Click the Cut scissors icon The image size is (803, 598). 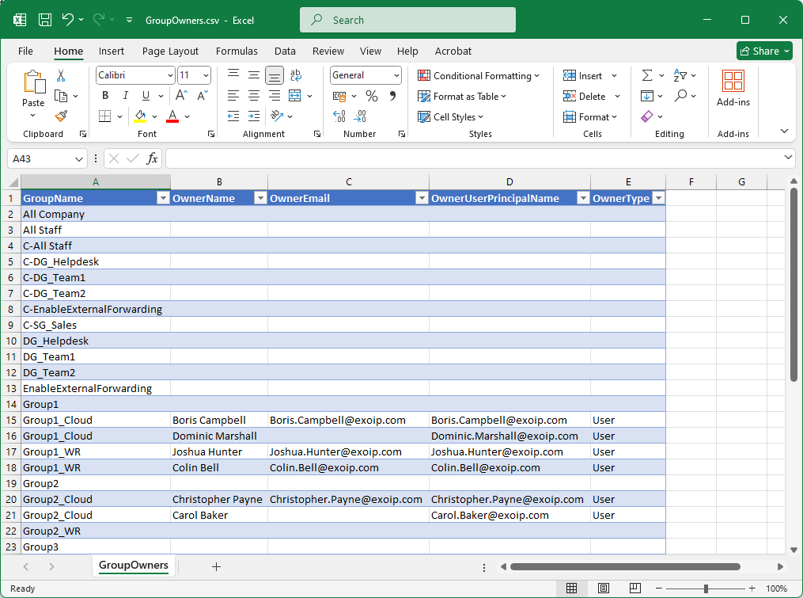pyautogui.click(x=61, y=76)
